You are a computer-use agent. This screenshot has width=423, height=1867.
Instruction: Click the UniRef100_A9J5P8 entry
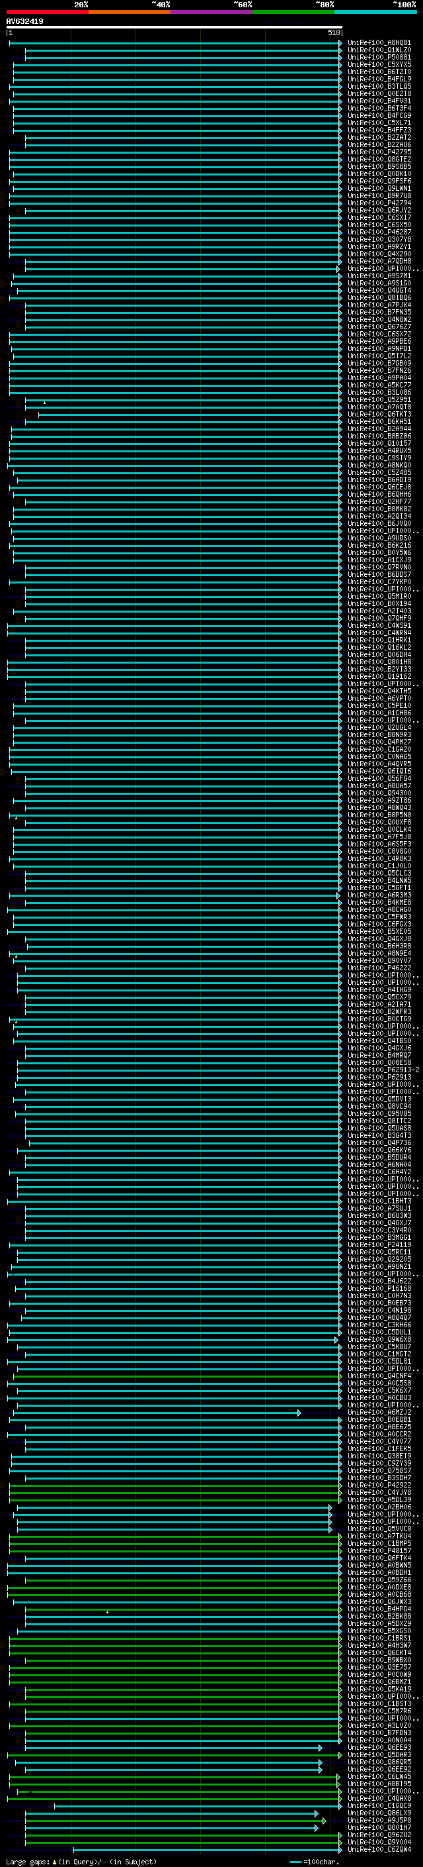tap(379, 1820)
